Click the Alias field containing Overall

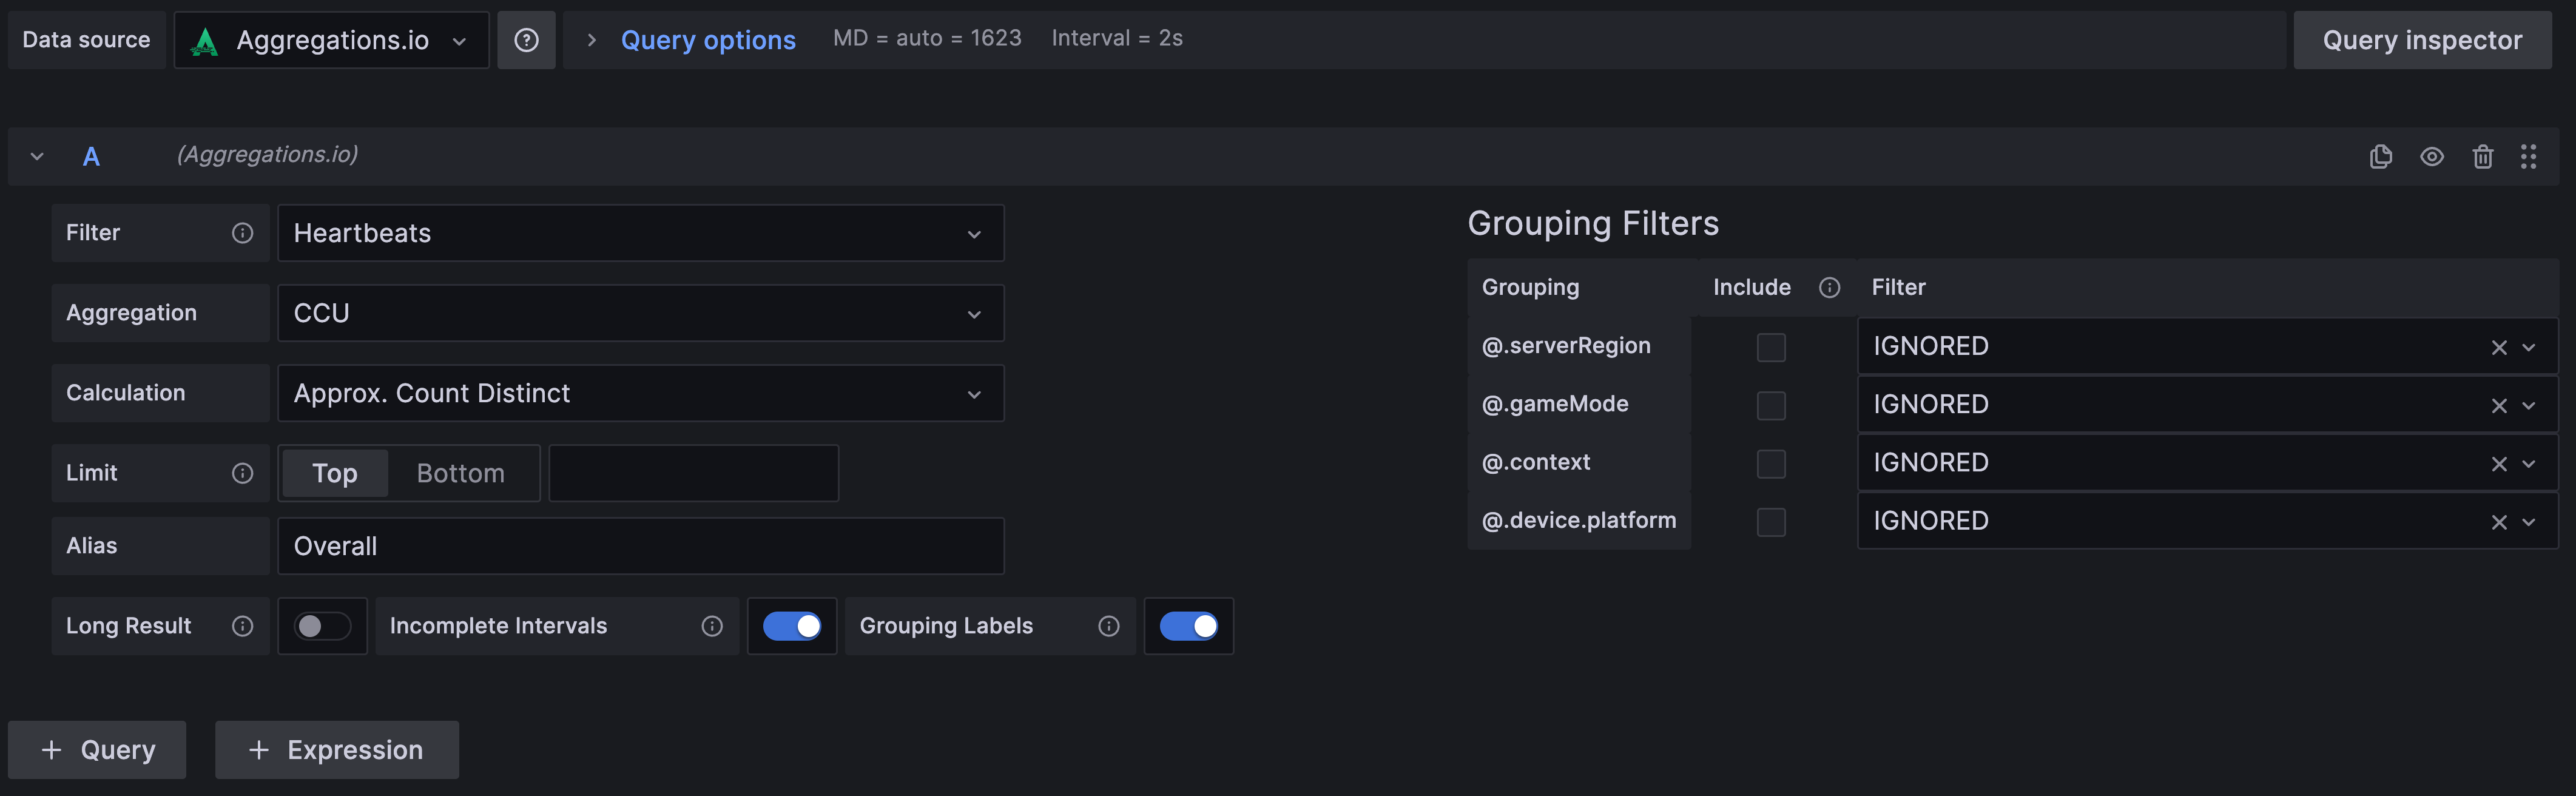coord(640,546)
